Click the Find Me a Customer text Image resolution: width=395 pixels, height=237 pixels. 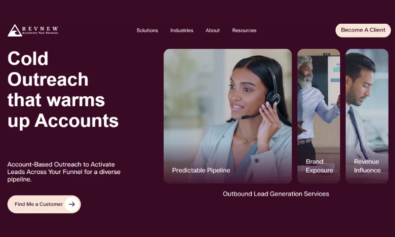[x=39, y=204]
